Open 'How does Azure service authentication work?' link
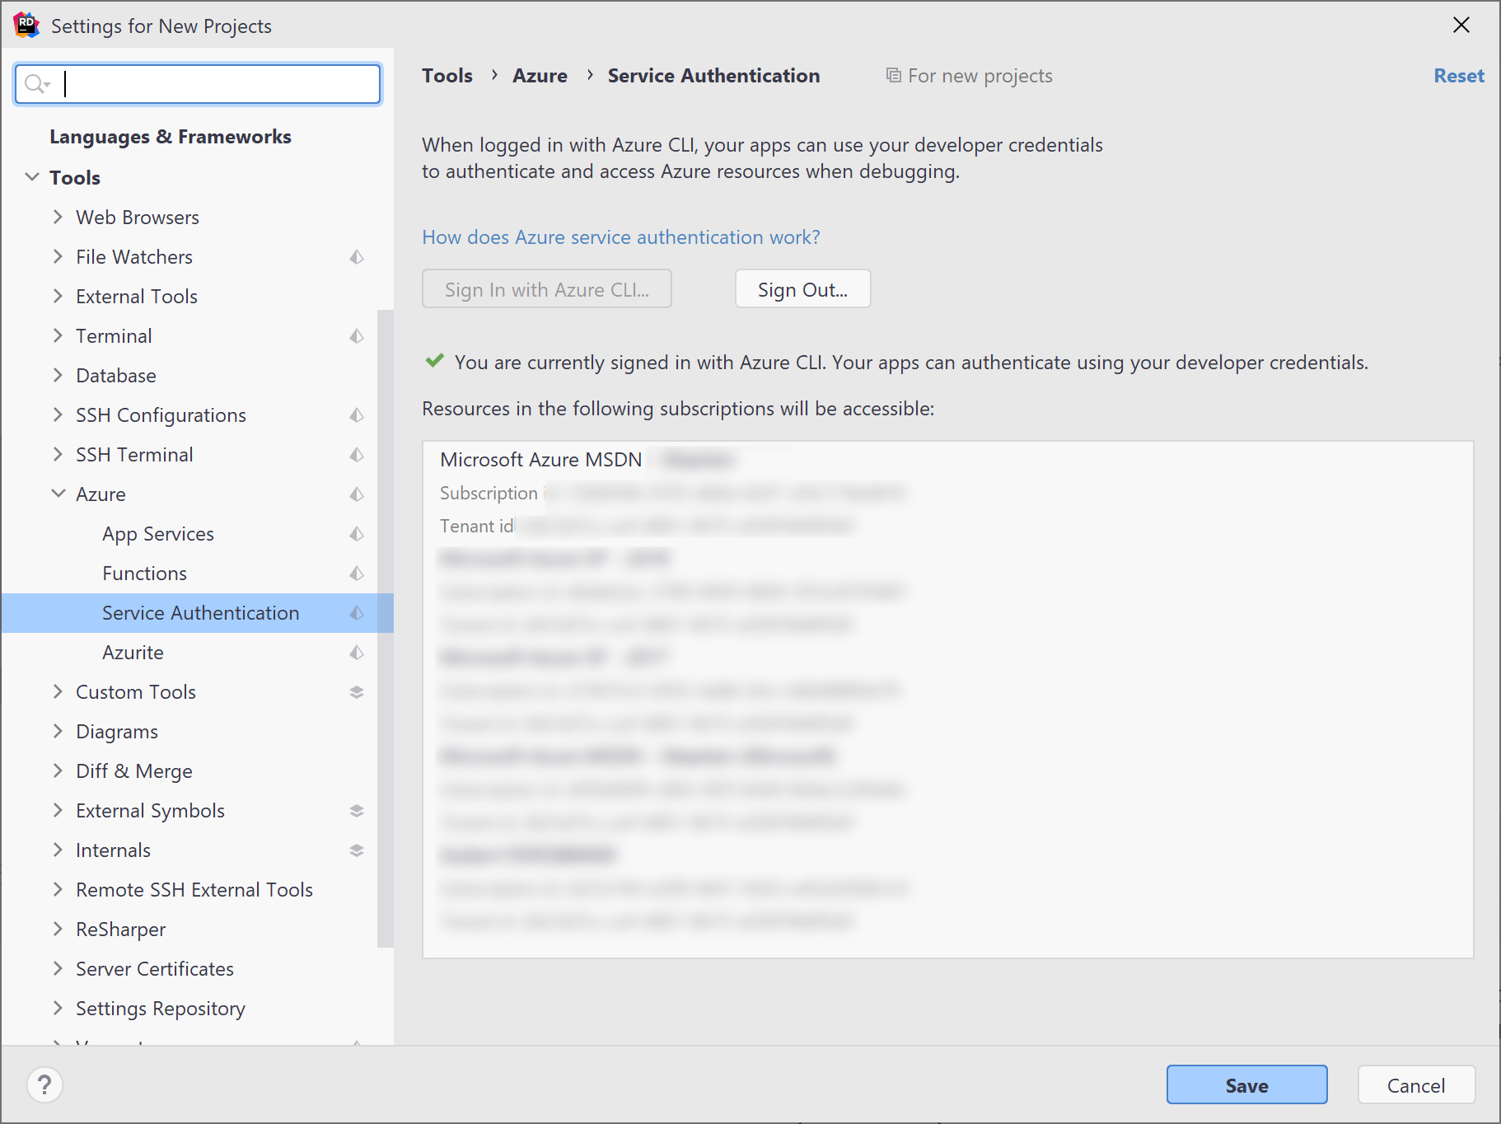 pos(620,237)
